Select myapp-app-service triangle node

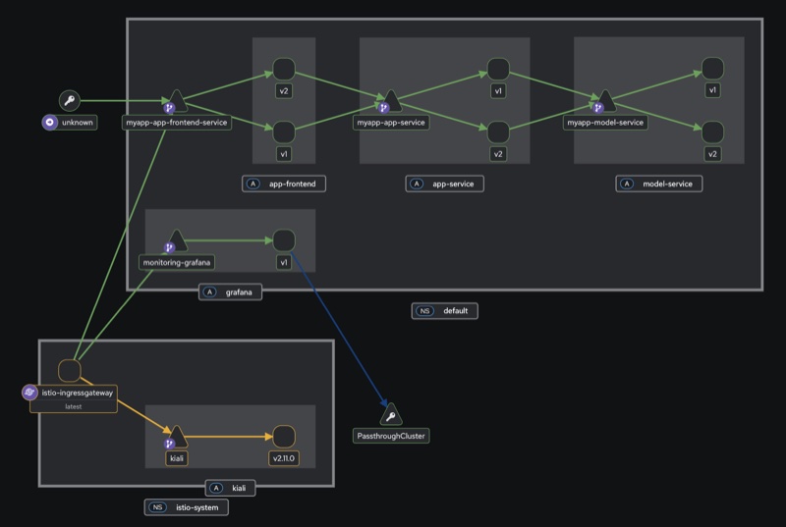[x=391, y=100]
